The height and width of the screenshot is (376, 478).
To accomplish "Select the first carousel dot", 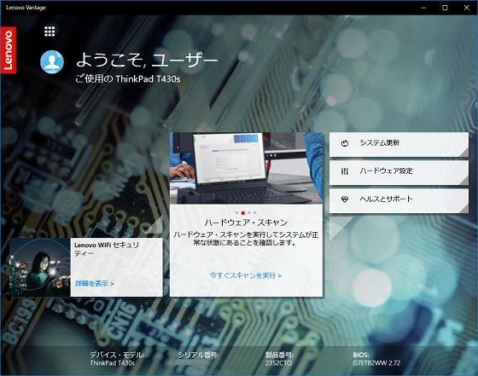I will tap(237, 213).
